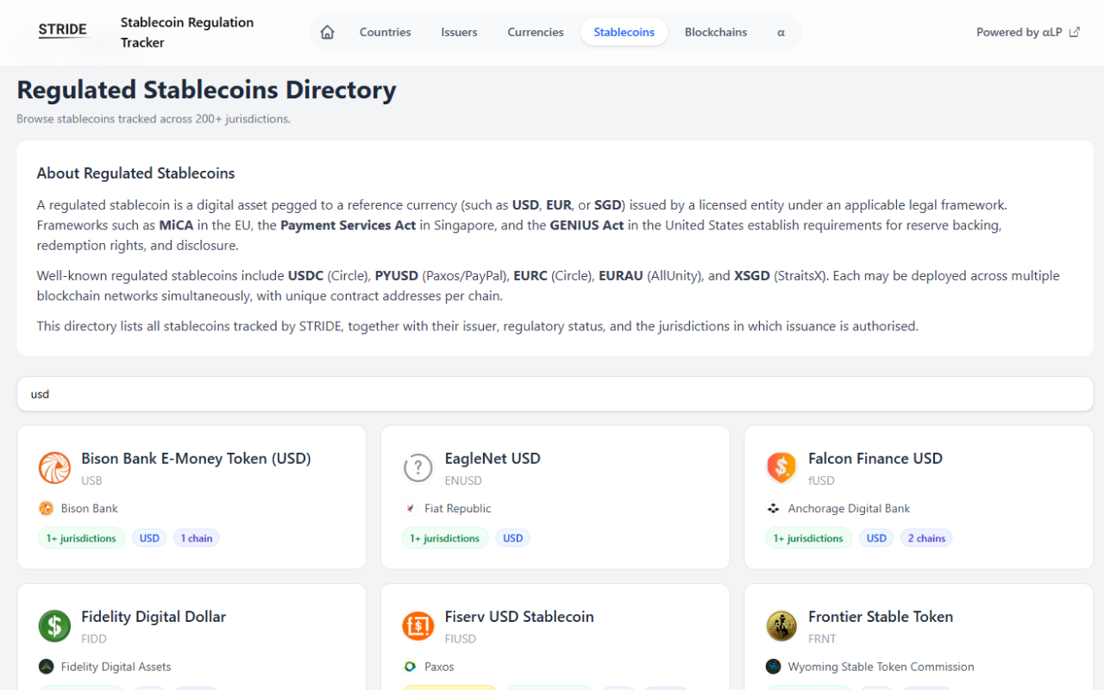Click the 'Fiat Republic' issuer name

pos(458,509)
